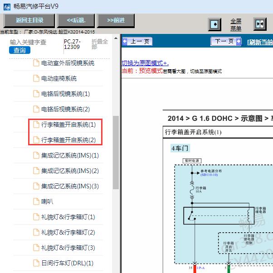Screen dimensions: 273x273
Task: Open 集成记忆系统(IMS)(1) item
Action: pos(70,155)
